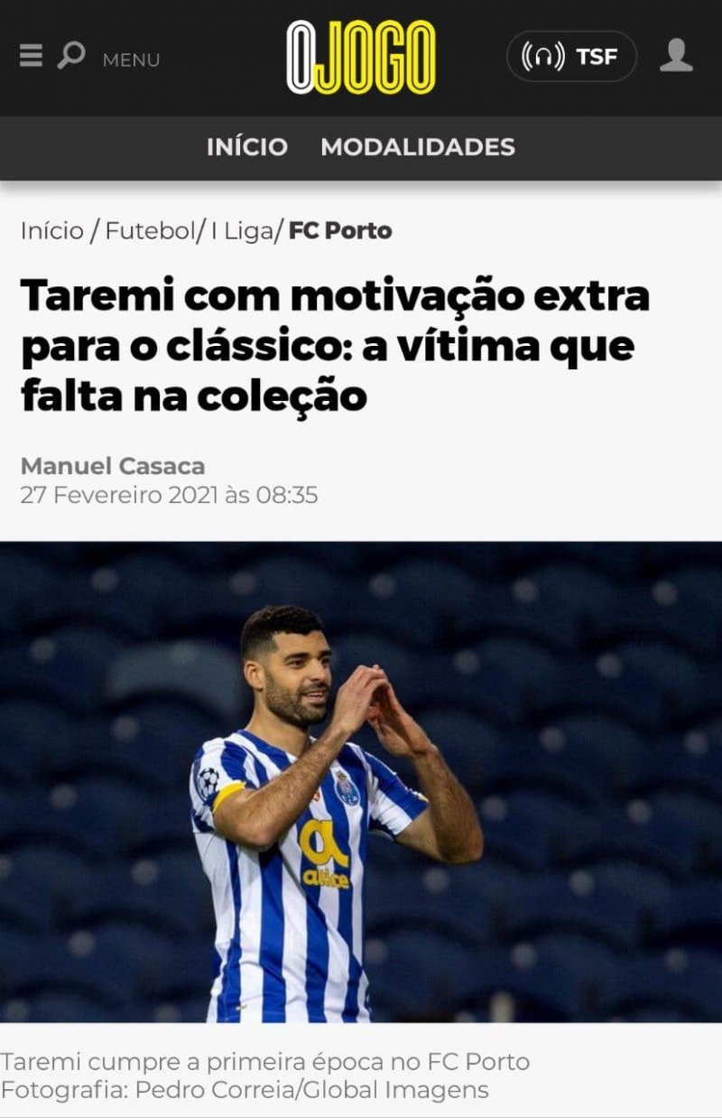Switch to the MODALIDADES tab
The height and width of the screenshot is (1118, 722).
[418, 146]
